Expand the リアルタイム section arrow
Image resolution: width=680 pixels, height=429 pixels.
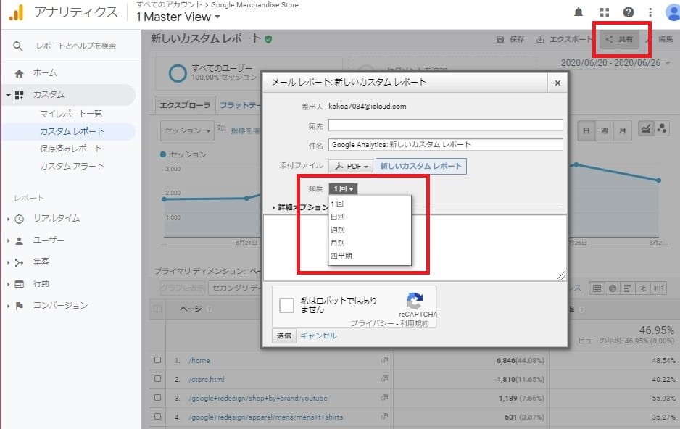click(x=8, y=219)
